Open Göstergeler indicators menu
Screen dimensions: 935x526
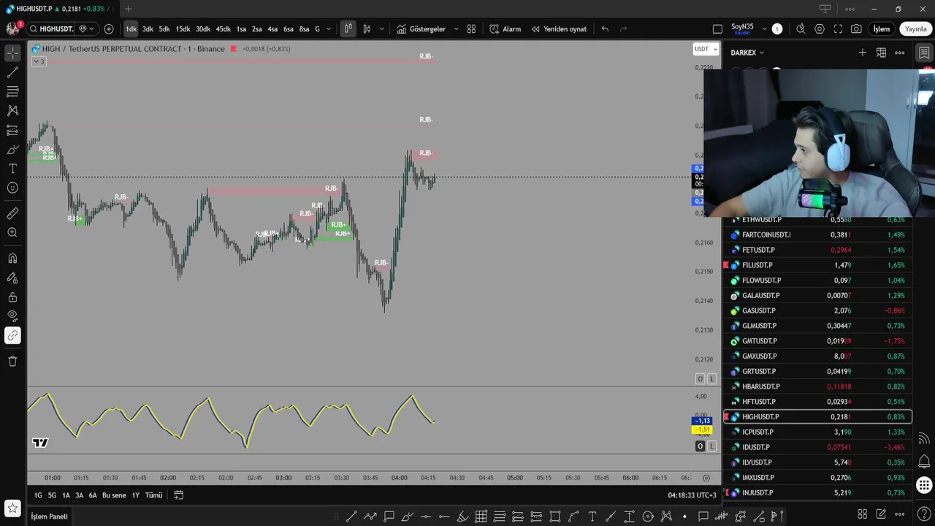pos(421,29)
